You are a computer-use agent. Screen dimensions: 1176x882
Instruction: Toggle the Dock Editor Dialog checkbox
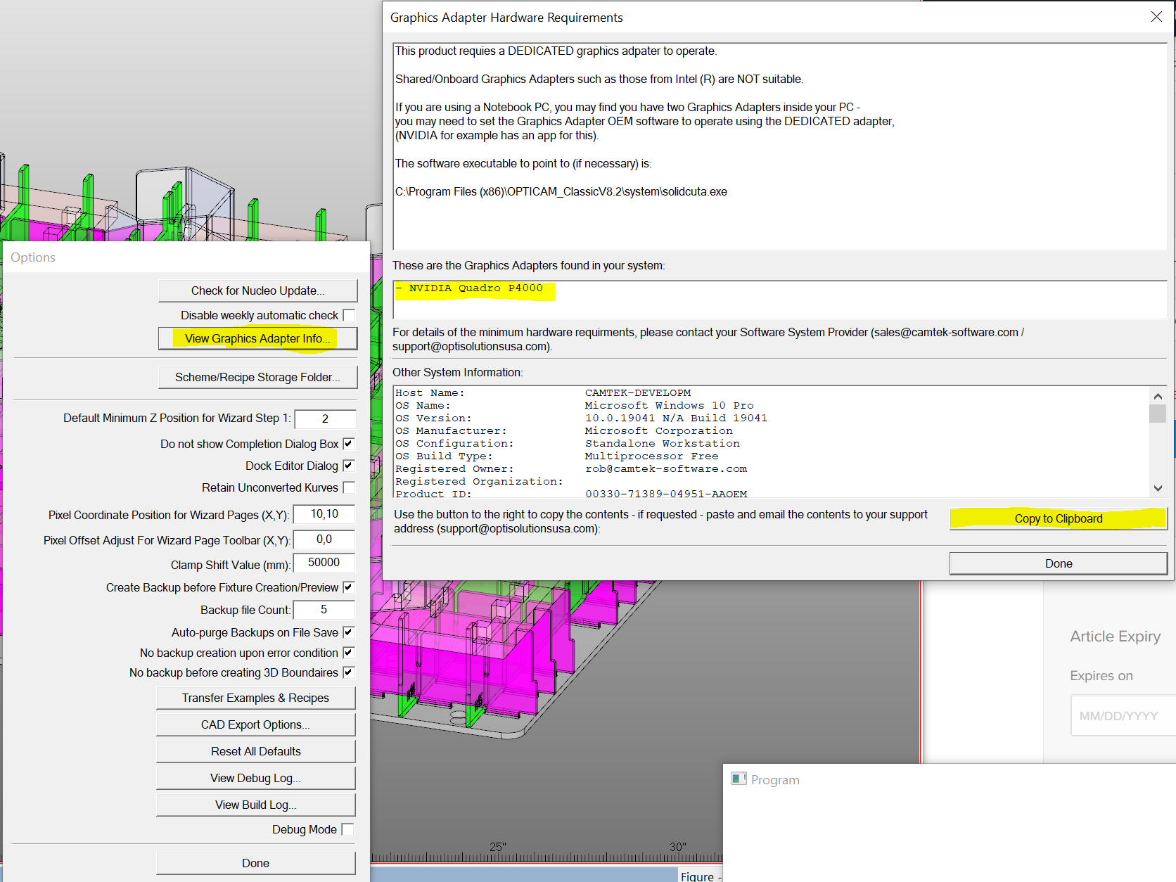(x=349, y=466)
